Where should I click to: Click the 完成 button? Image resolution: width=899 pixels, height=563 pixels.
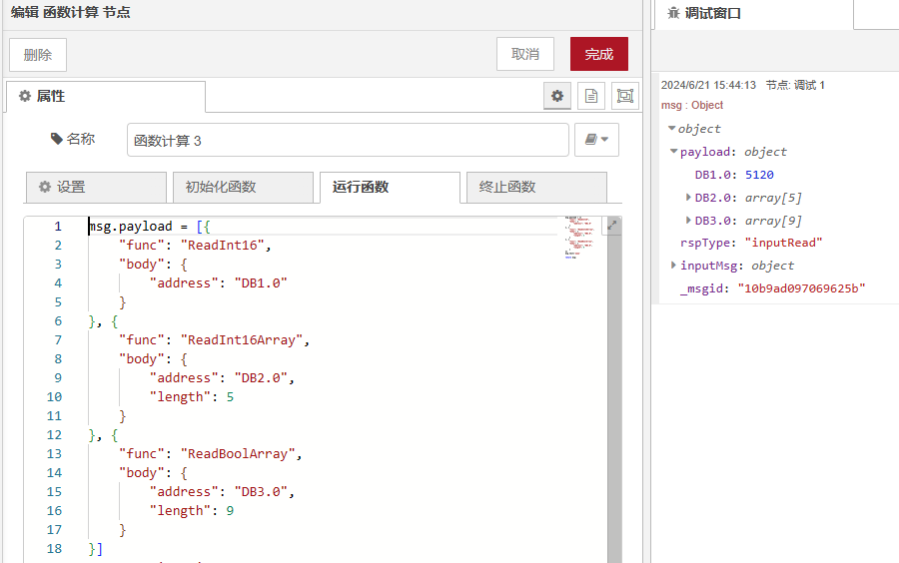tap(599, 54)
